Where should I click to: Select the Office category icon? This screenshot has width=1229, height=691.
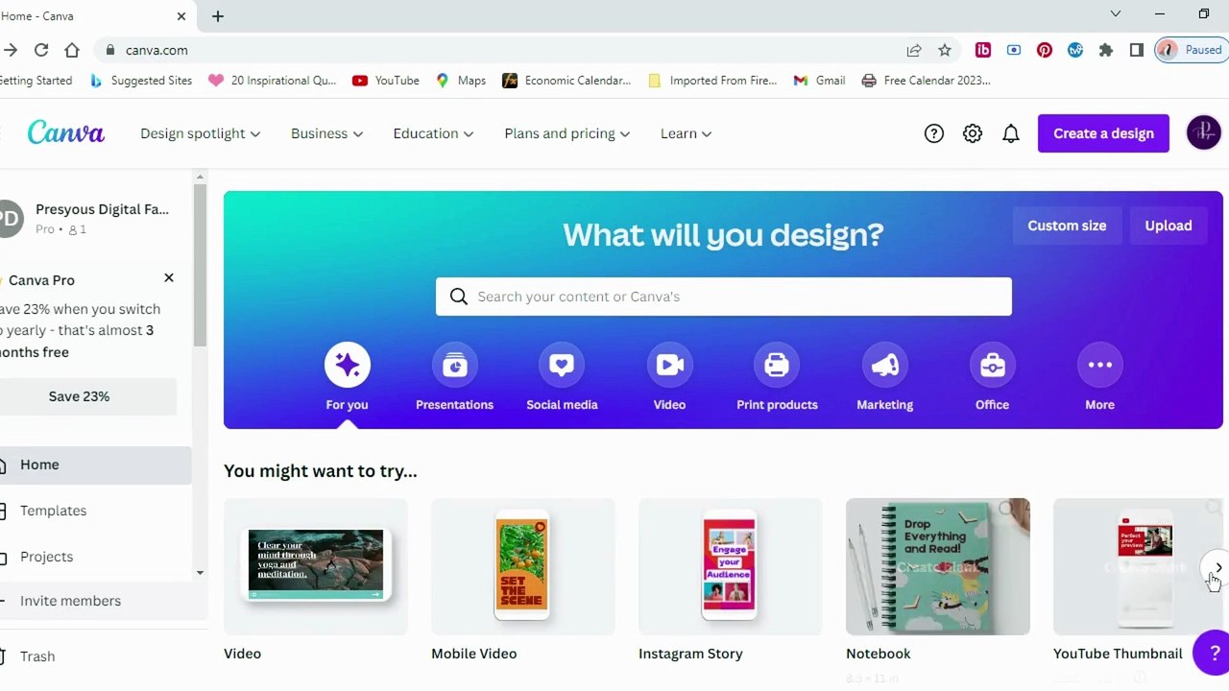992,365
